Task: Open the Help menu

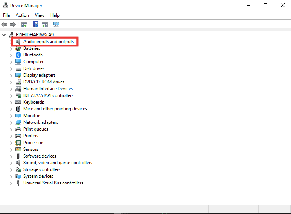Action: coord(55,15)
